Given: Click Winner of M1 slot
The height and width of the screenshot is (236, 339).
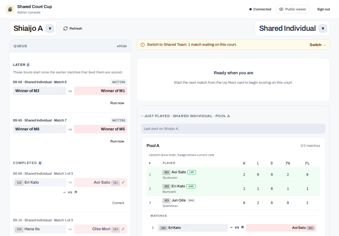Looking at the screenshot, I should tap(101, 91).
